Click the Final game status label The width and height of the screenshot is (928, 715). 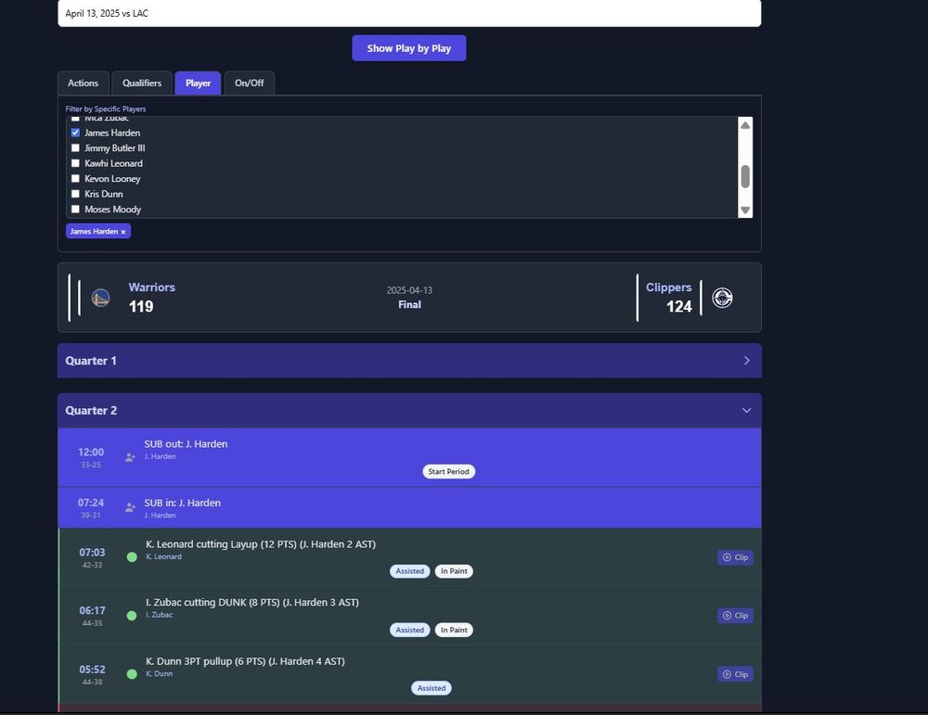tap(409, 304)
